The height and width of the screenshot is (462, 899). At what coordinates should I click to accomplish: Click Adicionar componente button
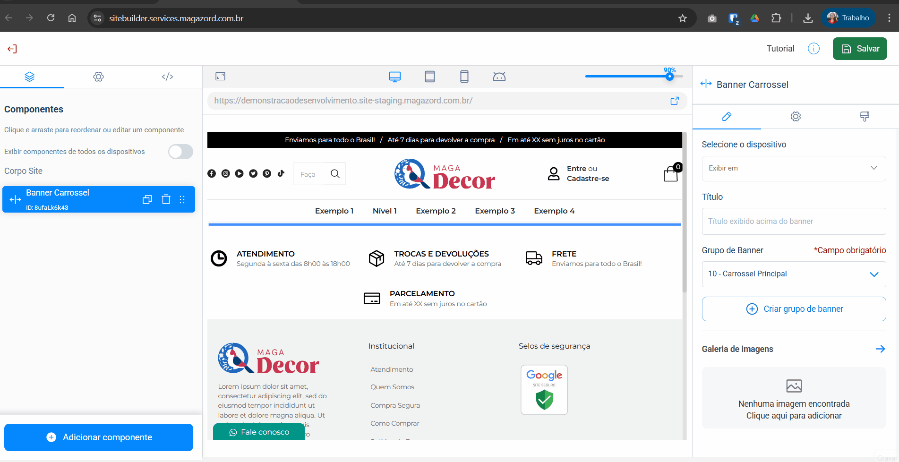(x=99, y=437)
